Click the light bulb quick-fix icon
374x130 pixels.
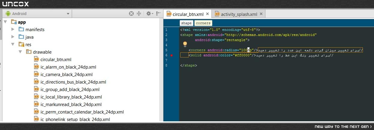(x=185, y=44)
